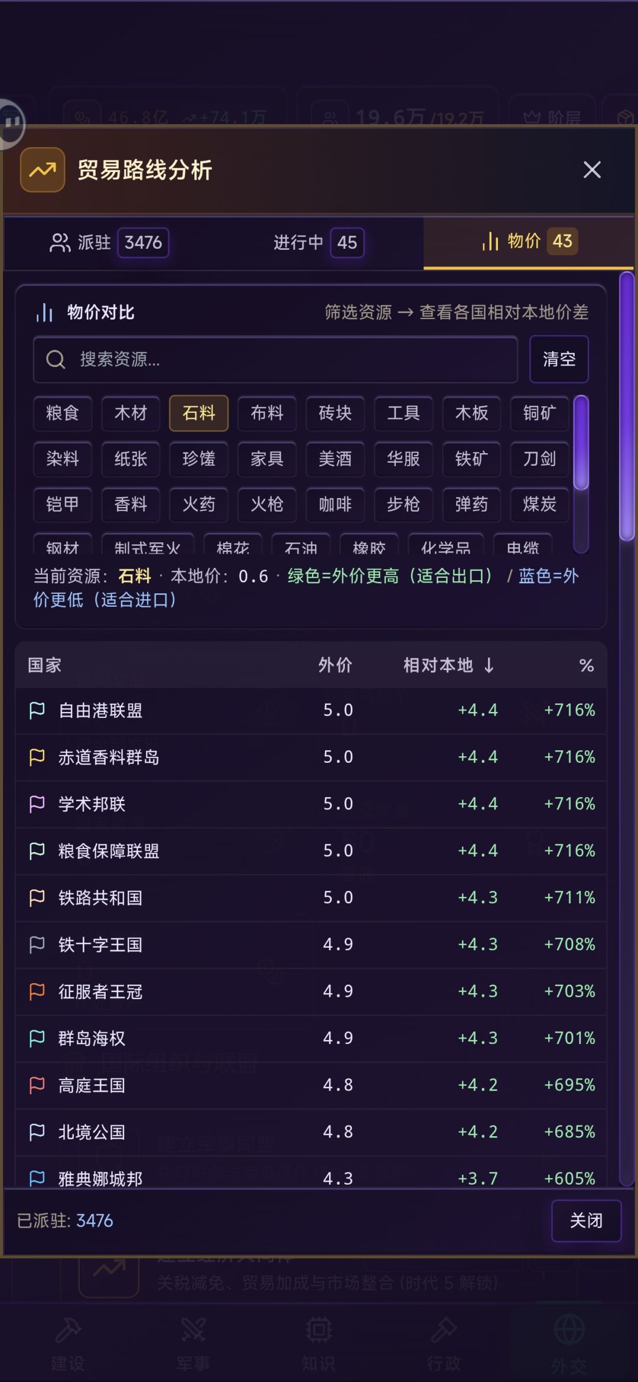Click the flag icon of 粮食保障联盟
This screenshot has height=1382, width=638.
(37, 851)
